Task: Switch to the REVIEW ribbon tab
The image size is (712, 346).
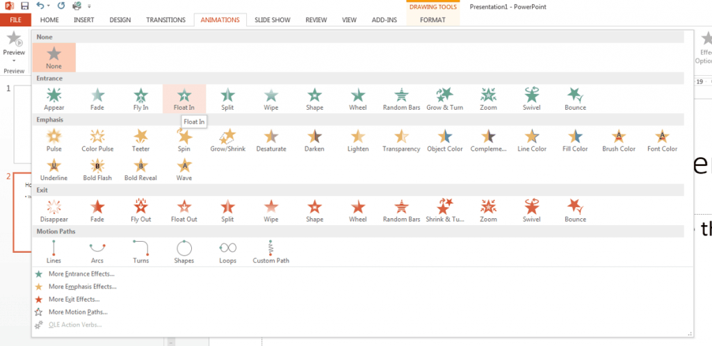Action: point(316,20)
